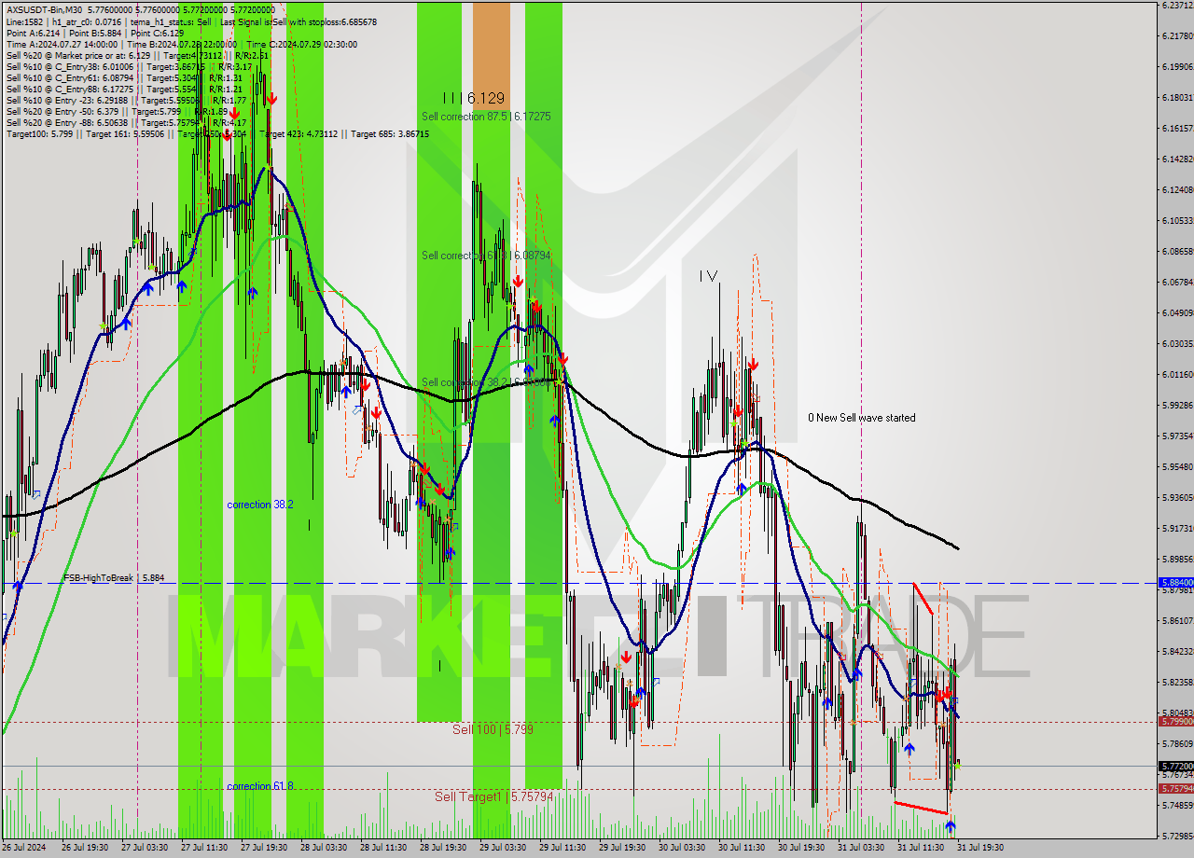The image size is (1194, 858).
Task: Click the '28 Jul 03:30' time axis label
Action: (324, 848)
